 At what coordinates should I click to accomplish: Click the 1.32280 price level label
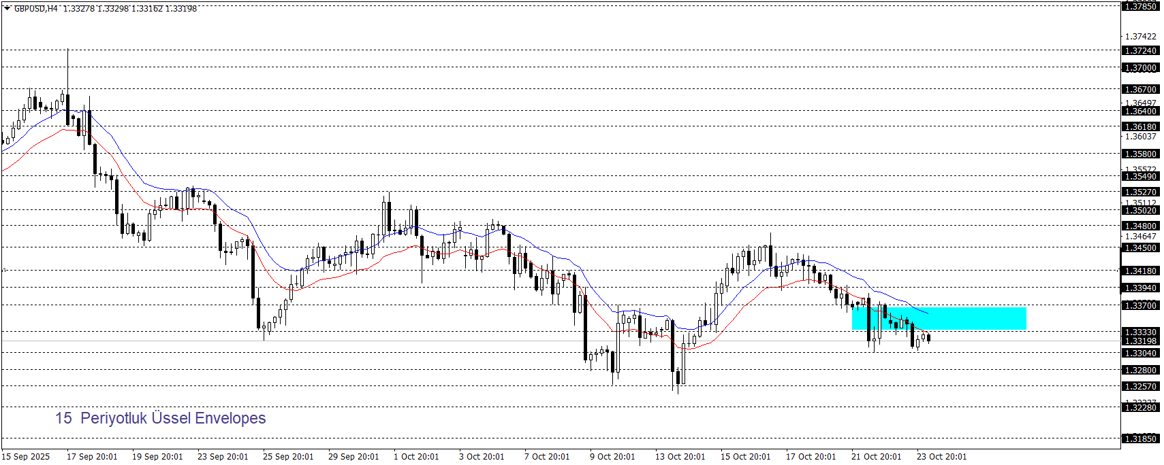tap(1139, 408)
